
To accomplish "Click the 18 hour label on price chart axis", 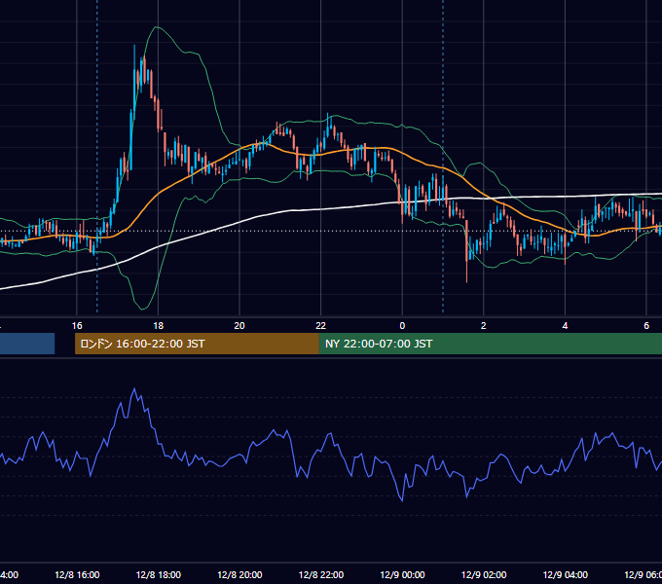I will click(159, 326).
